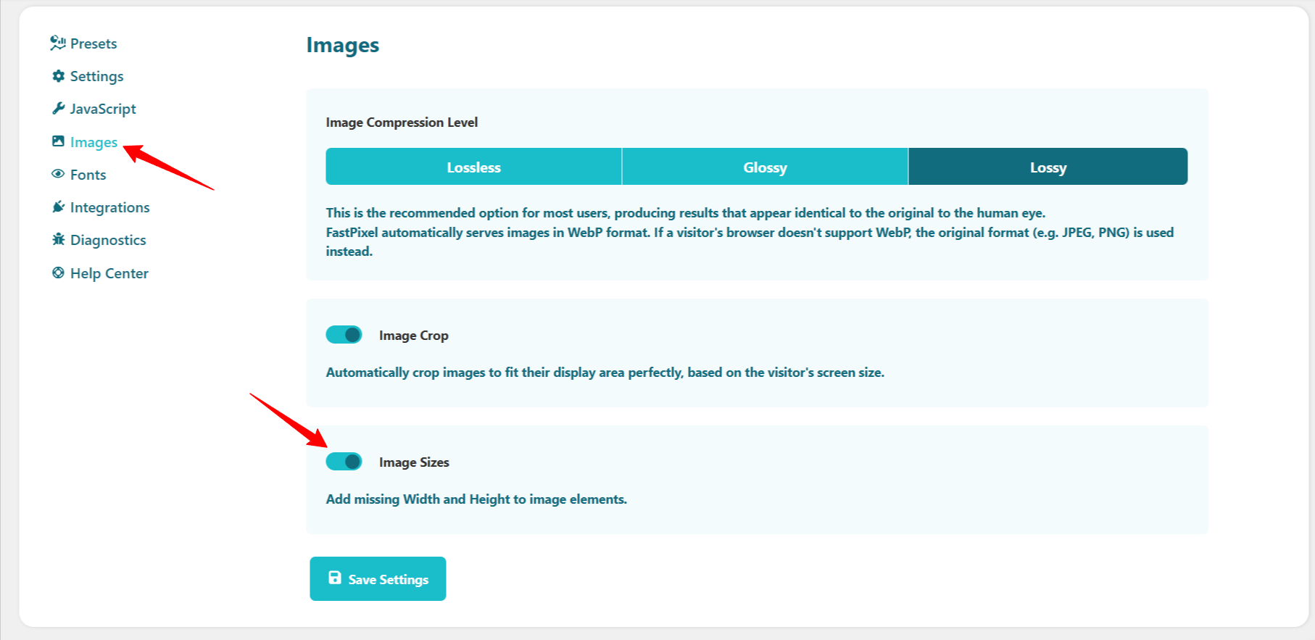Click the Image Sizes label text
1315x640 pixels.
[414, 462]
